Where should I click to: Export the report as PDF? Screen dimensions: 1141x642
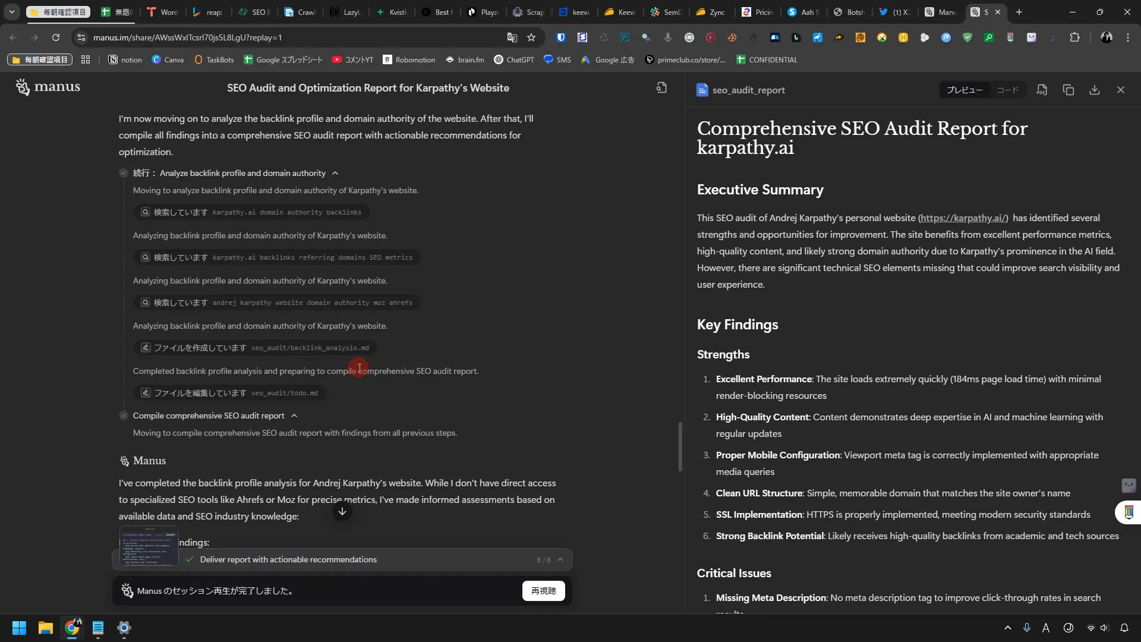point(1042,90)
